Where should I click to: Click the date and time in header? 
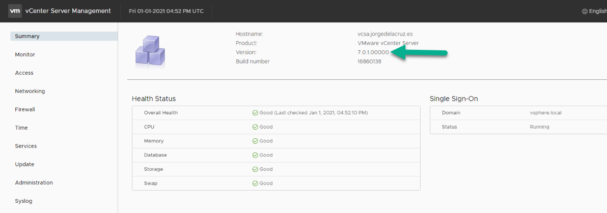click(x=166, y=11)
